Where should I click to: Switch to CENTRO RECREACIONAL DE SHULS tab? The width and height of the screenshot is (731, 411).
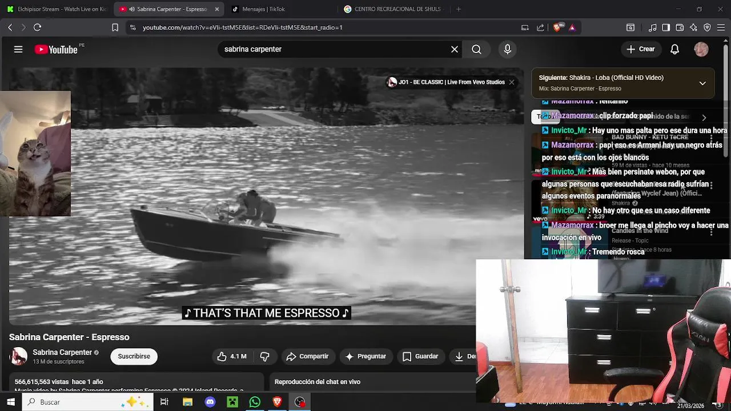tap(394, 9)
